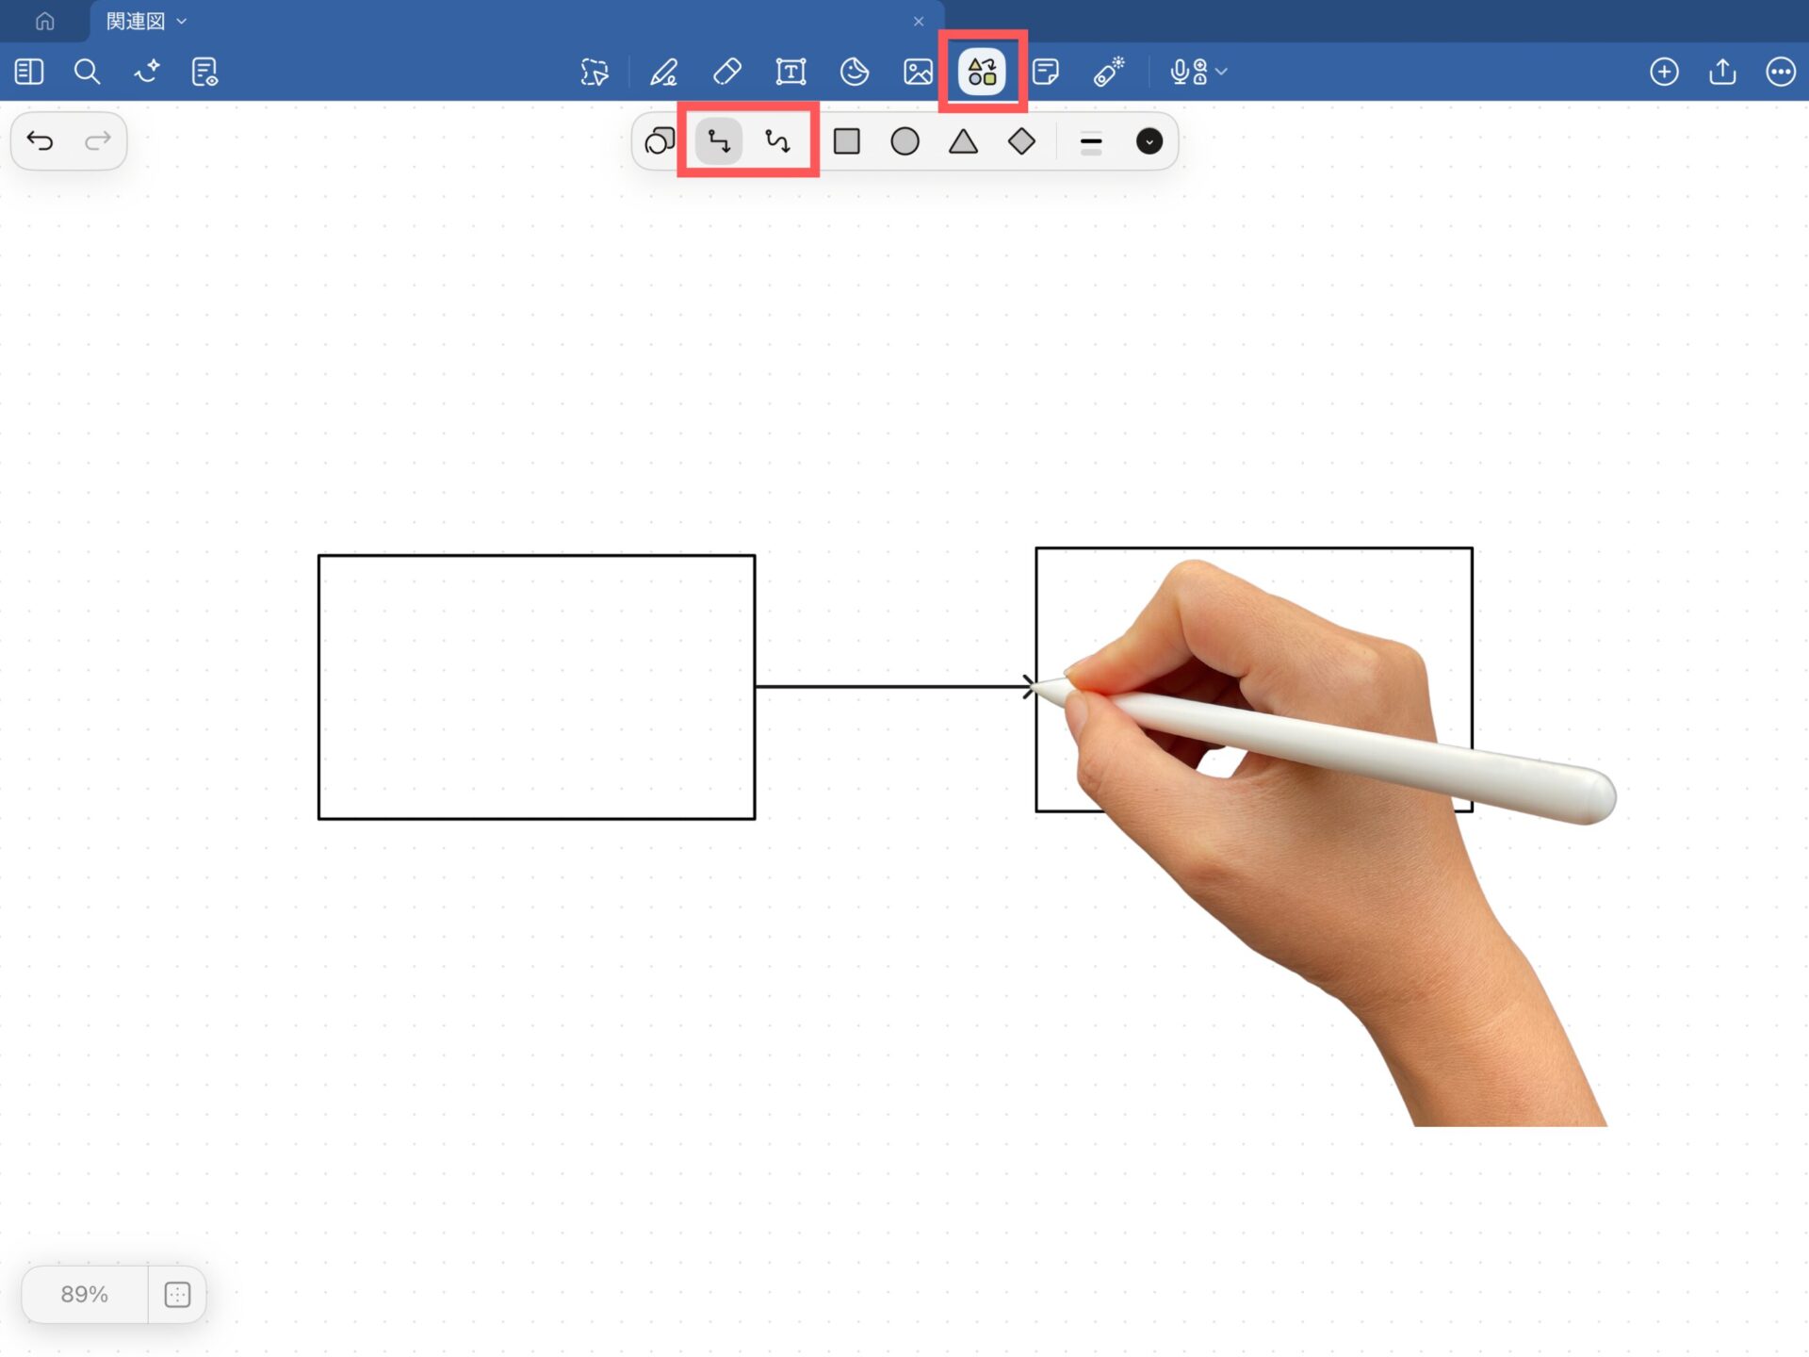Go to the Home tab

[x=44, y=21]
